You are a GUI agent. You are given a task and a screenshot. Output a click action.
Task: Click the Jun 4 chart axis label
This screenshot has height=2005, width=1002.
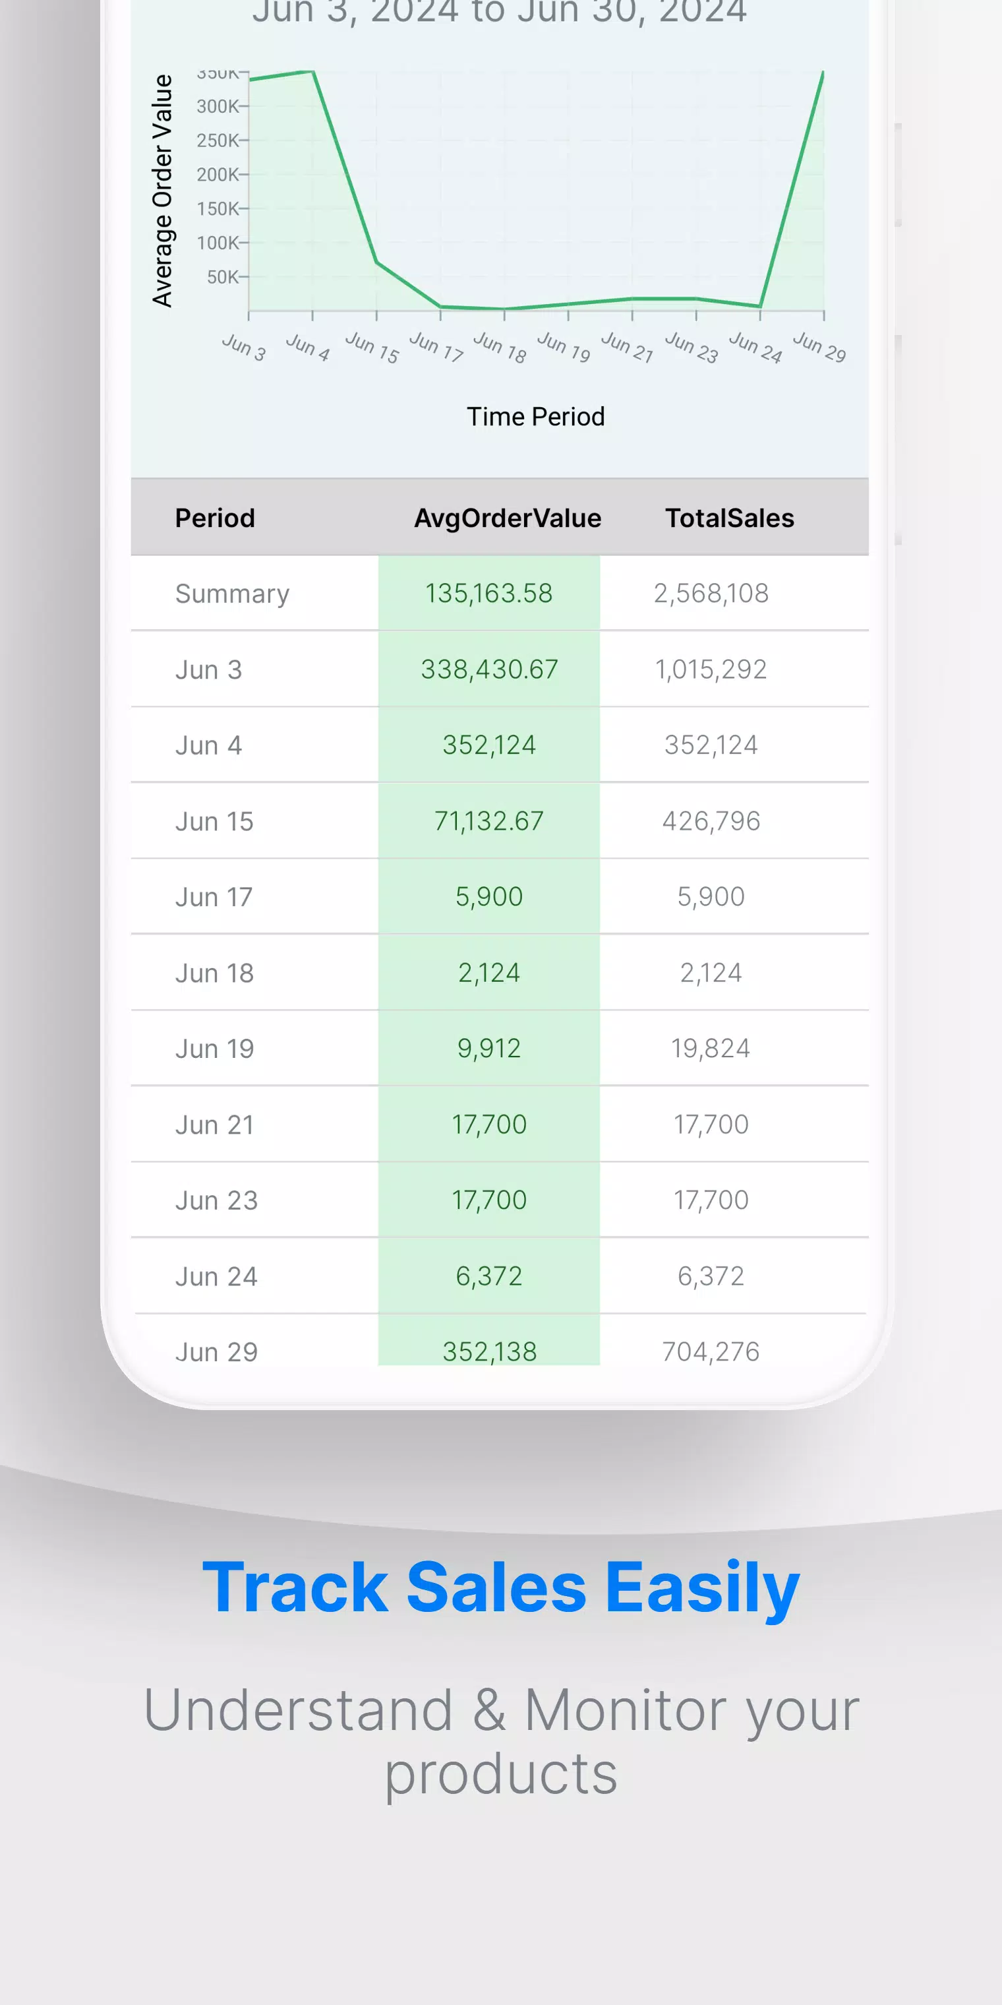point(307,346)
